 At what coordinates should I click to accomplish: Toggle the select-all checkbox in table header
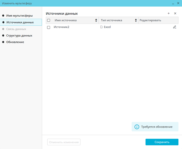pyautogui.click(x=49, y=21)
